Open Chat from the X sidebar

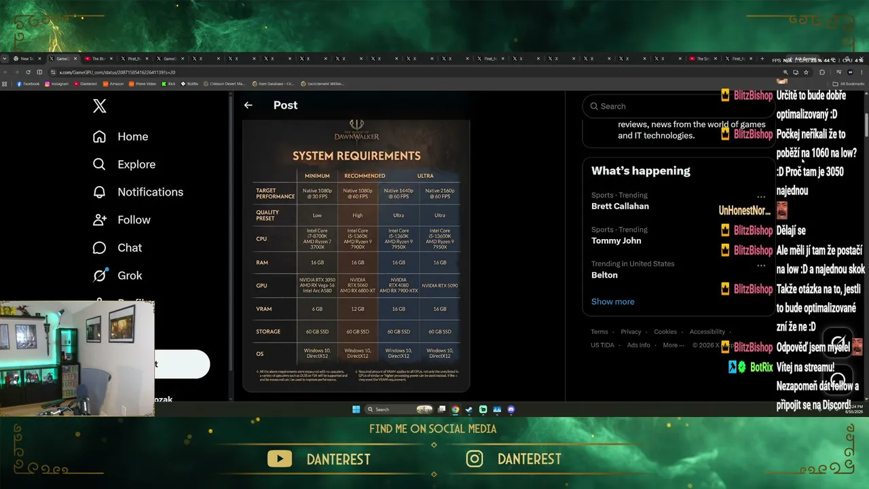pyautogui.click(x=117, y=248)
